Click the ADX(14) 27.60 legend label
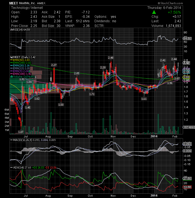 [x=22, y=168]
